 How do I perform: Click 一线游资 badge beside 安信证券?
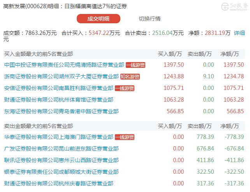point(125,88)
